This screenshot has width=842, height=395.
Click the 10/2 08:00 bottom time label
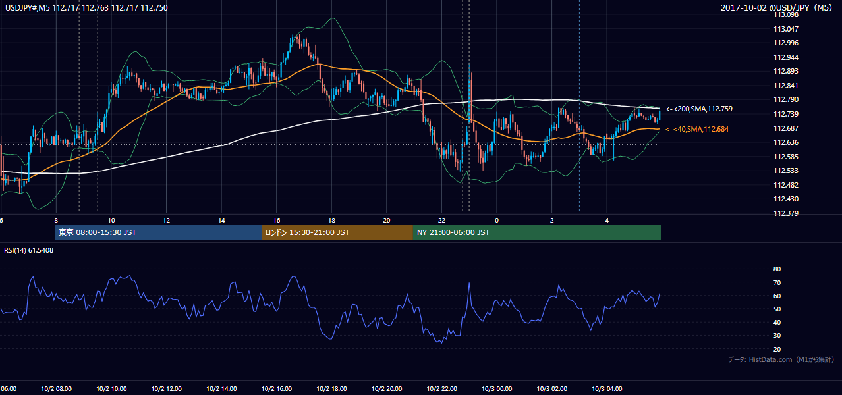point(56,389)
